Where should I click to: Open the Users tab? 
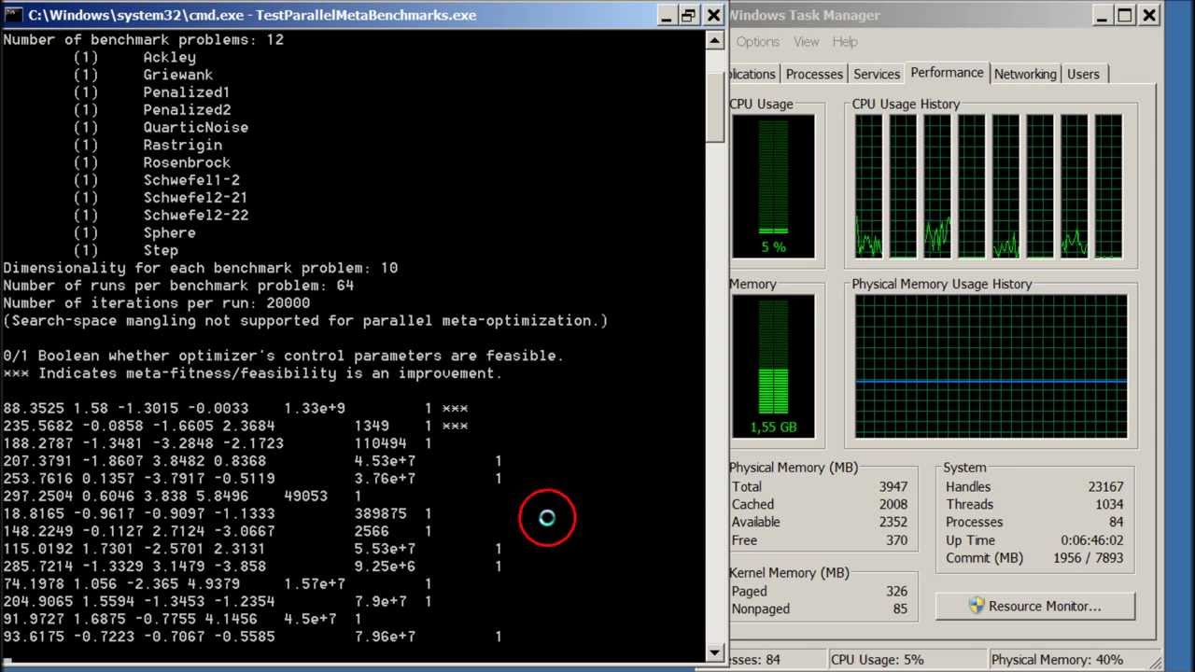pyautogui.click(x=1083, y=74)
